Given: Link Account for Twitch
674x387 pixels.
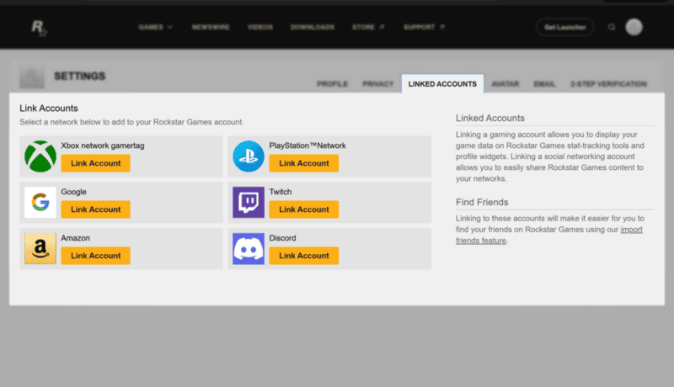Looking at the screenshot, I should pyautogui.click(x=304, y=209).
